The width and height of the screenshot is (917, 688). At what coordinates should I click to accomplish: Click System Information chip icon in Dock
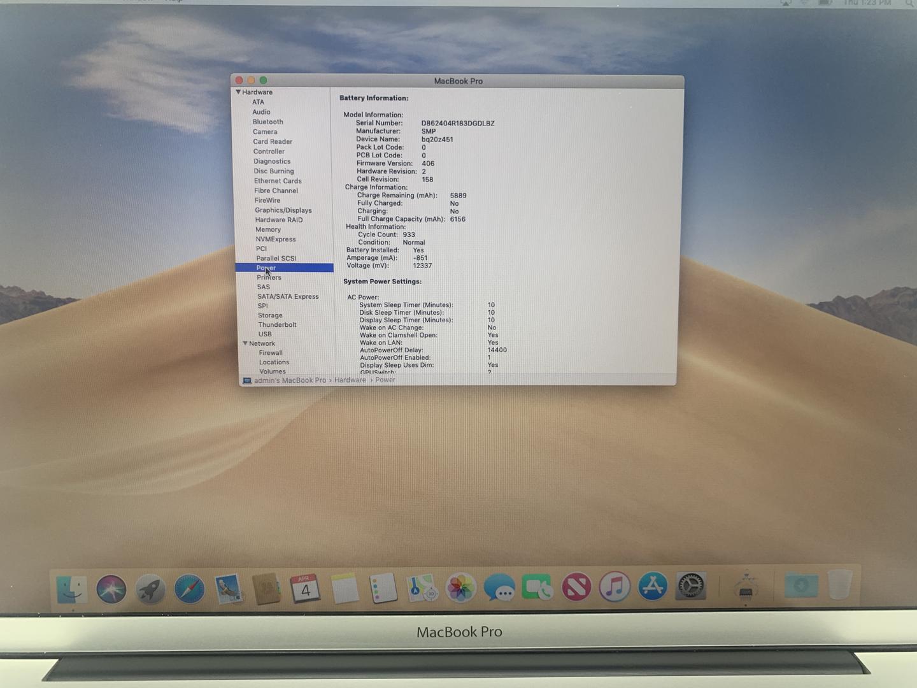746,586
